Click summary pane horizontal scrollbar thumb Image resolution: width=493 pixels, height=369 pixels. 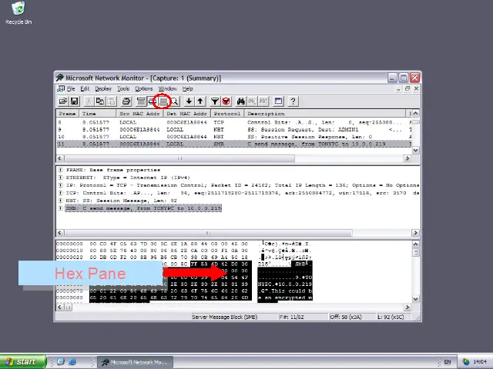179,158
